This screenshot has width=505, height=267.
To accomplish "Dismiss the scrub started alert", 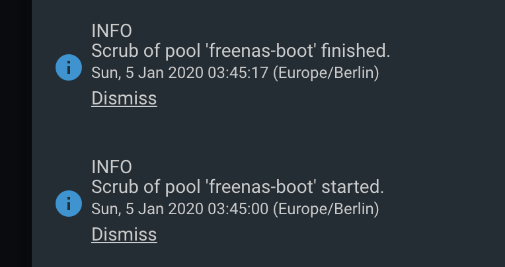I will tap(124, 235).
